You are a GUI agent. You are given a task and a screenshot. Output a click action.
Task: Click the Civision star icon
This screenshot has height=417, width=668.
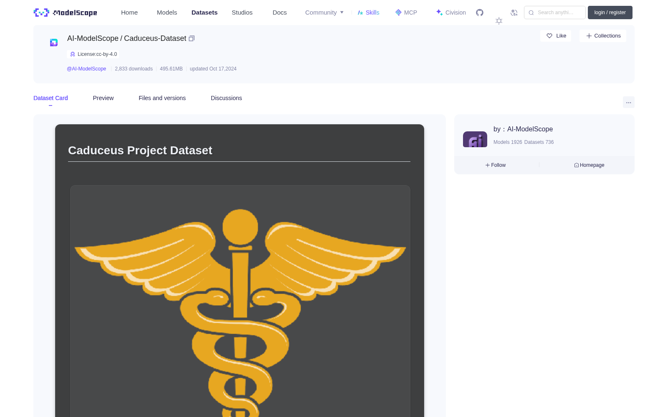(x=439, y=13)
